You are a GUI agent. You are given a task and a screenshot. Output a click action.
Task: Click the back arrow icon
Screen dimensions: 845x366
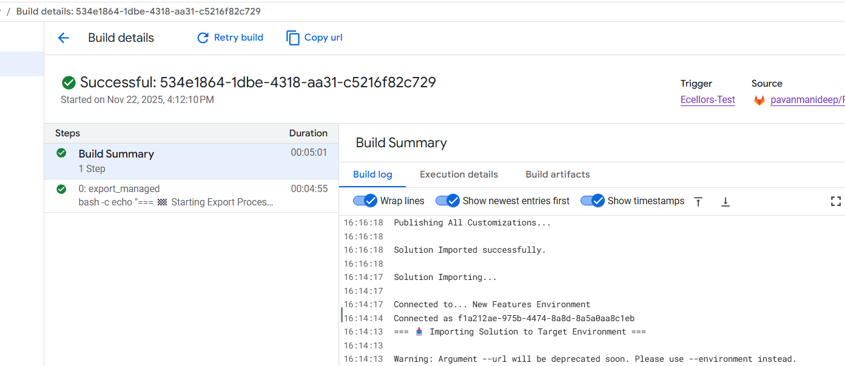(x=63, y=38)
